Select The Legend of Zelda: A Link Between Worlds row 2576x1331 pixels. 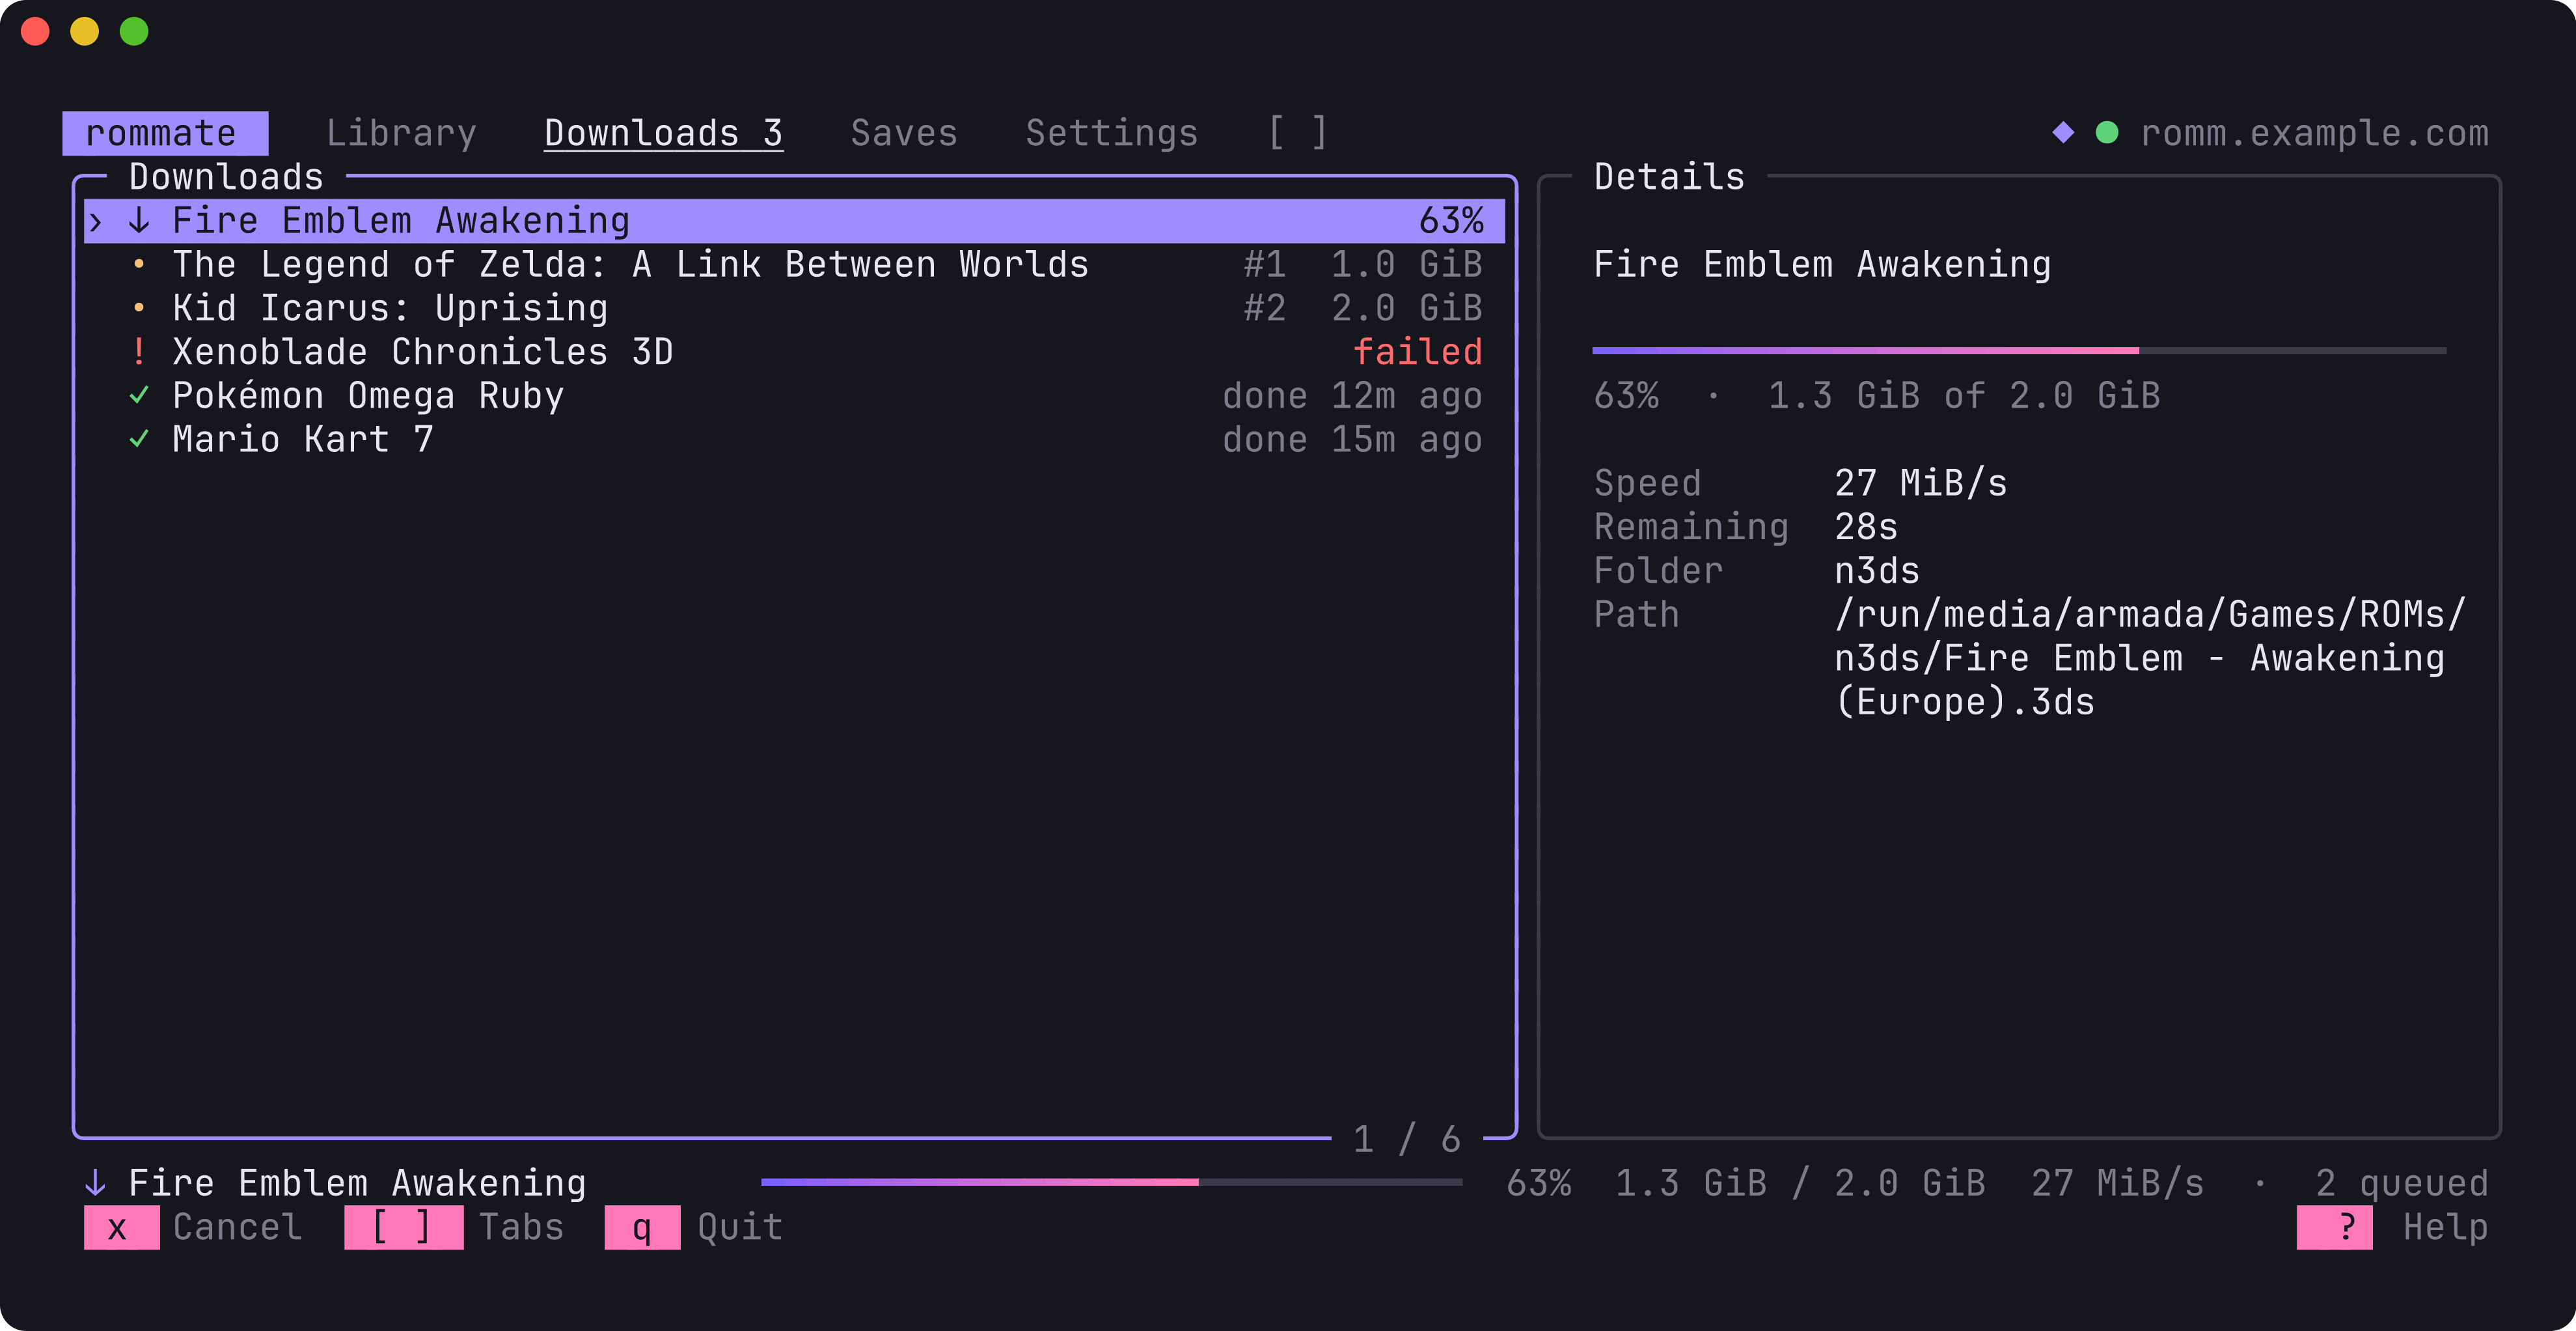(x=794, y=265)
